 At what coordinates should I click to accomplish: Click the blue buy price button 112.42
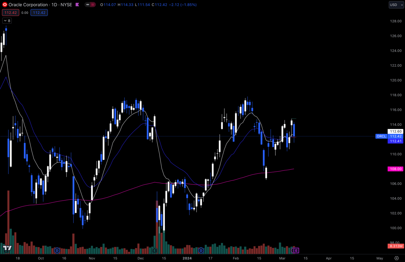(39, 13)
